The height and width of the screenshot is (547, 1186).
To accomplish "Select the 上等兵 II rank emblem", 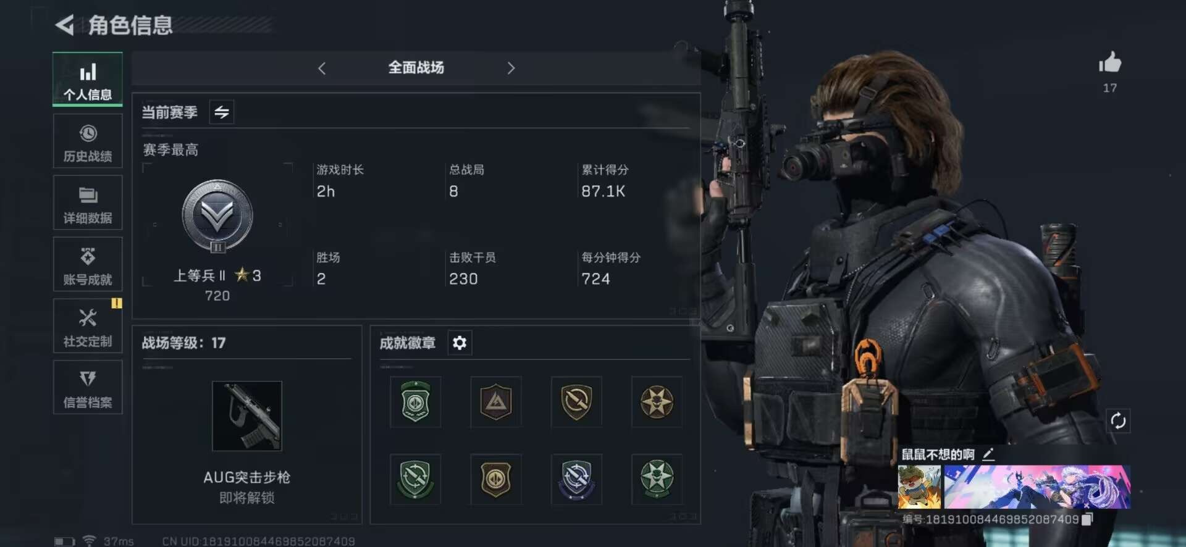I will click(217, 217).
